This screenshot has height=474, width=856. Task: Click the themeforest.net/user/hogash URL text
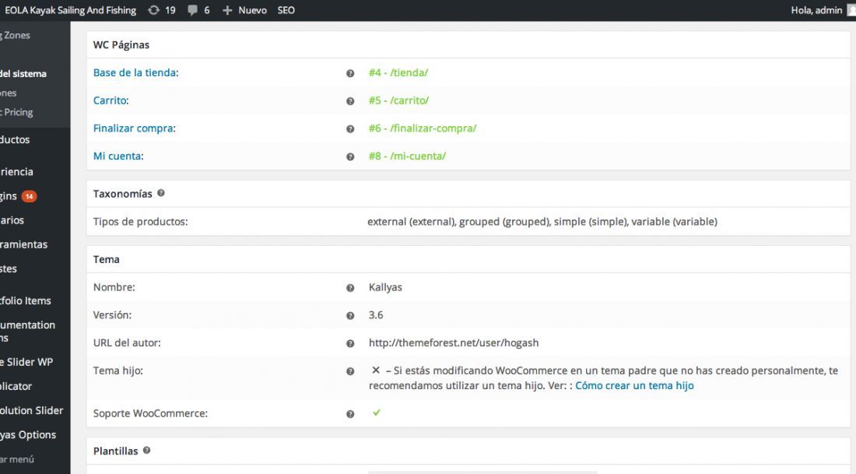click(453, 343)
